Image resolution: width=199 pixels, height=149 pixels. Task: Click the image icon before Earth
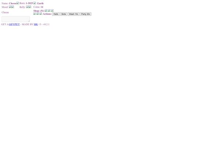(35, 3)
